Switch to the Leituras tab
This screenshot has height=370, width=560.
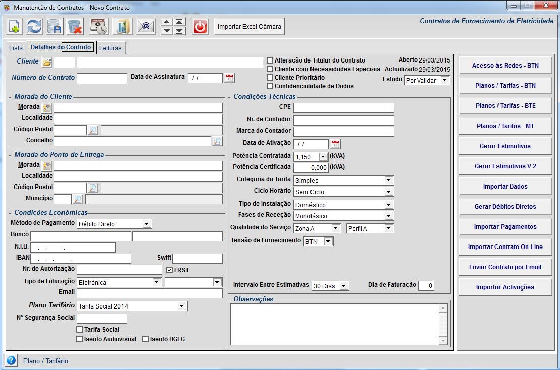[x=110, y=48]
